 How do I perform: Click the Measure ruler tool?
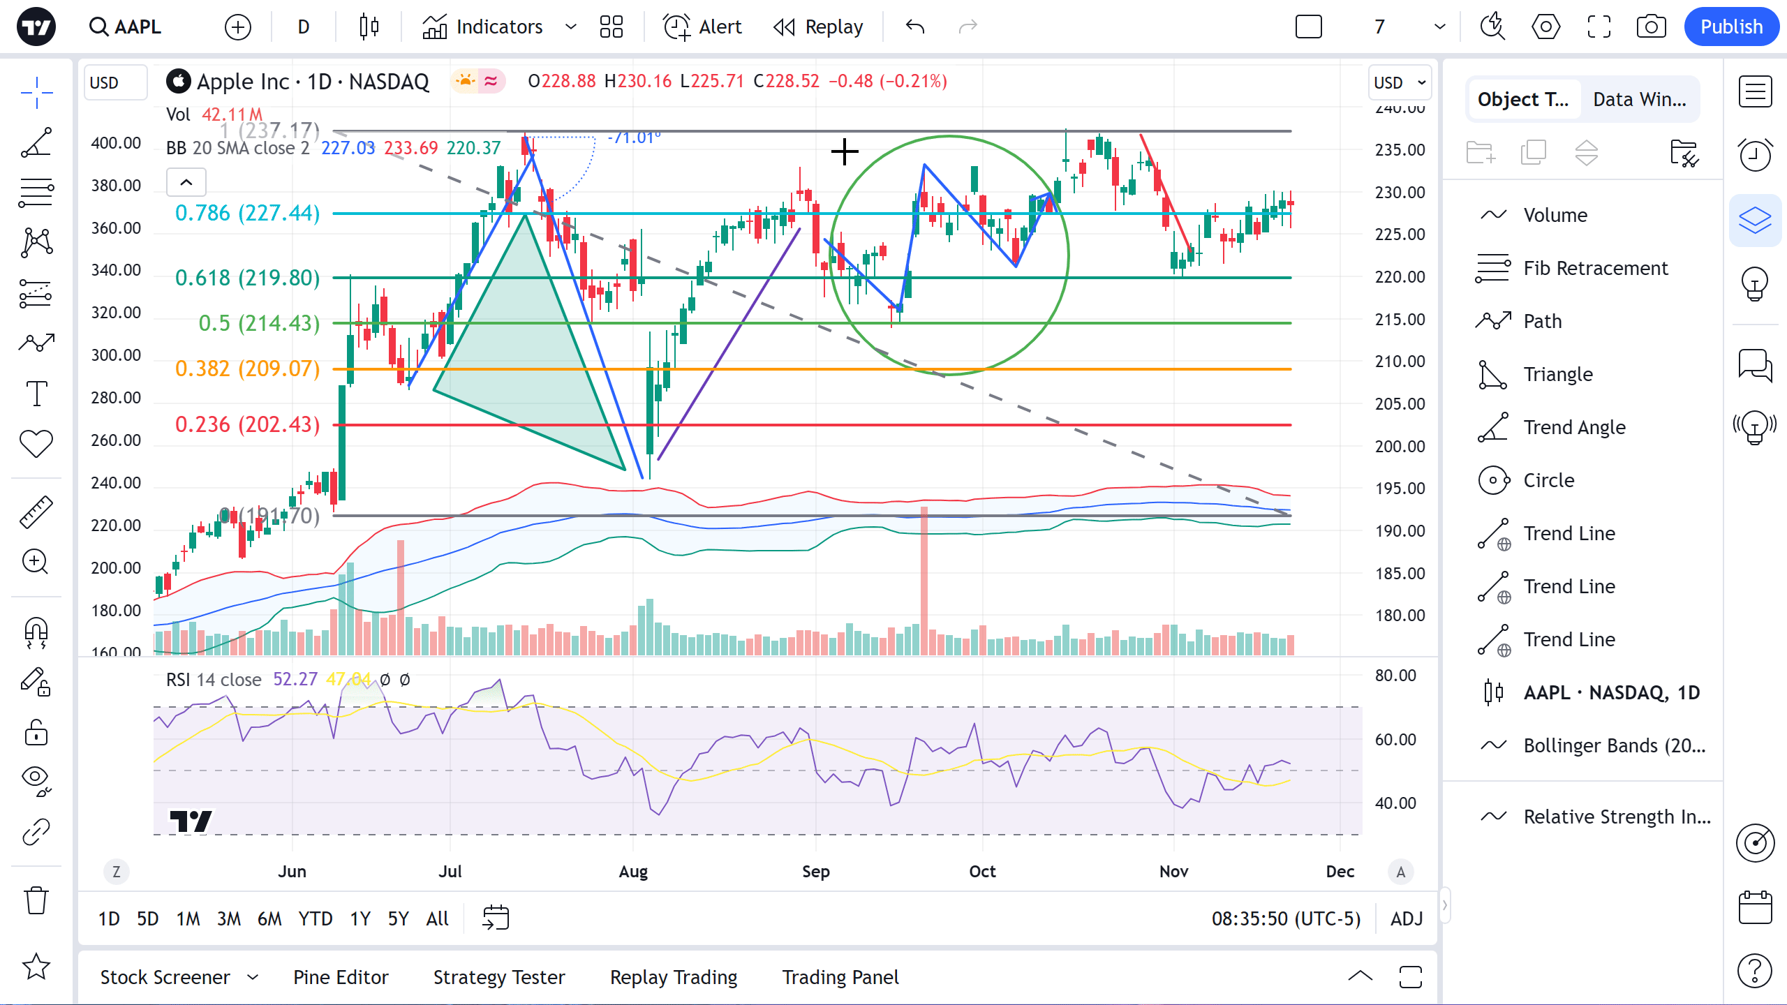click(x=36, y=512)
